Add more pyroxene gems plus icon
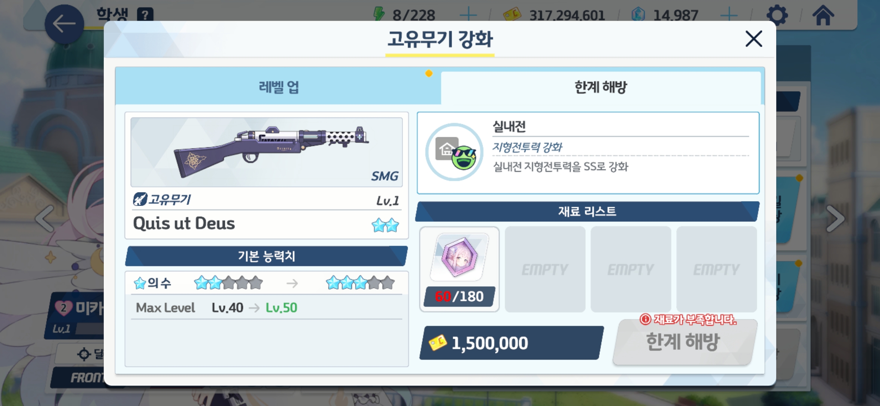This screenshot has width=880, height=406. click(729, 15)
